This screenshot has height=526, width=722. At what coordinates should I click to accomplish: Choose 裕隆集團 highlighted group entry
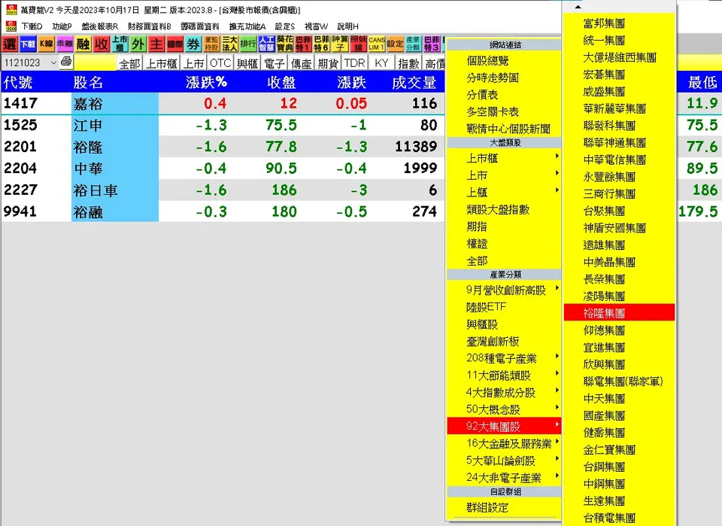[x=619, y=313]
